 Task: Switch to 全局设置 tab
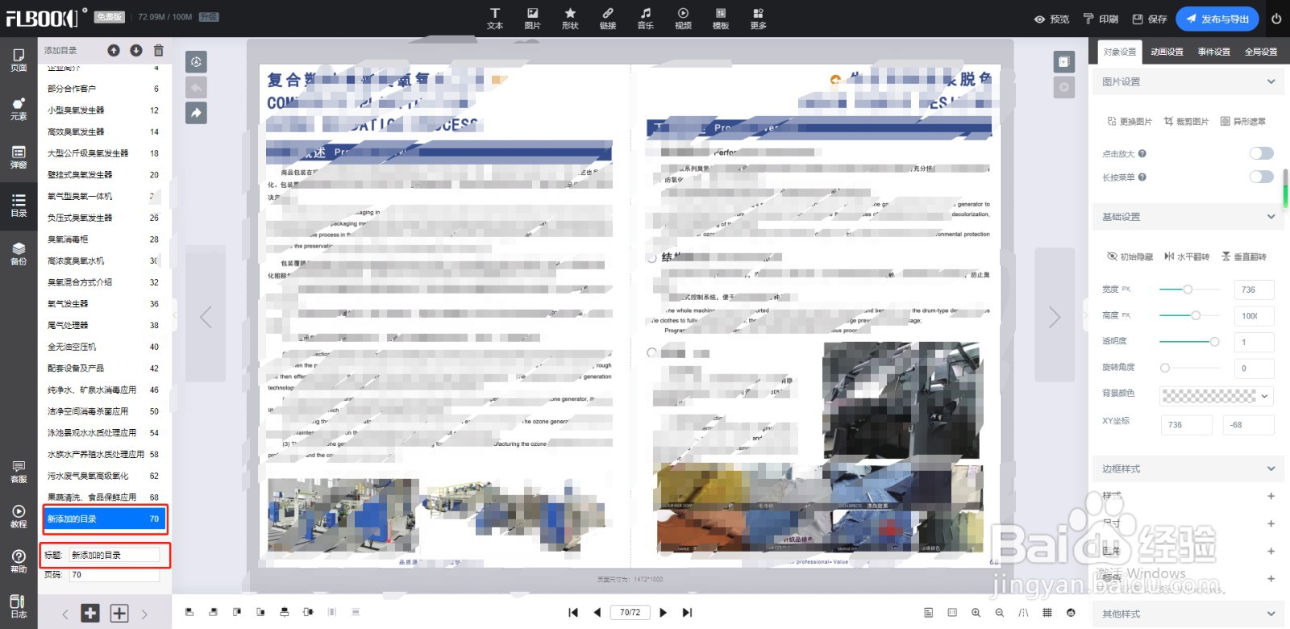[1261, 52]
